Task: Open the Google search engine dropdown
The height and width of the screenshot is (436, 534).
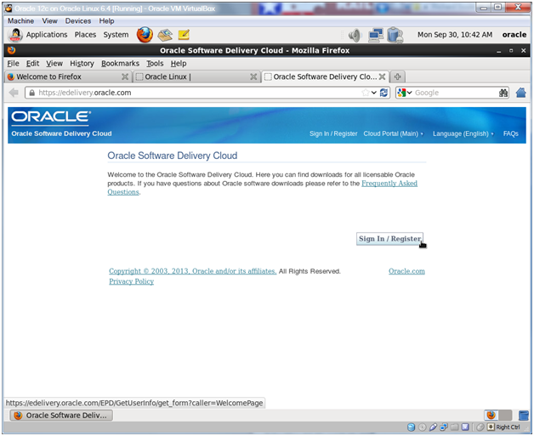Action: tap(404, 93)
